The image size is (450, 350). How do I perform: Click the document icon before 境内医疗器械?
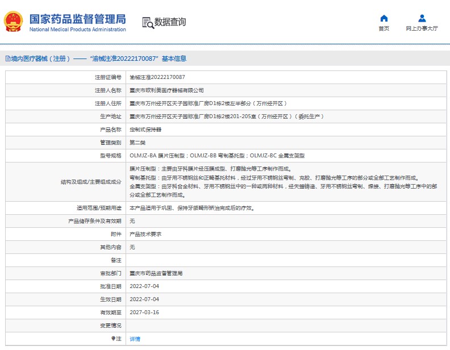pyautogui.click(x=8, y=59)
